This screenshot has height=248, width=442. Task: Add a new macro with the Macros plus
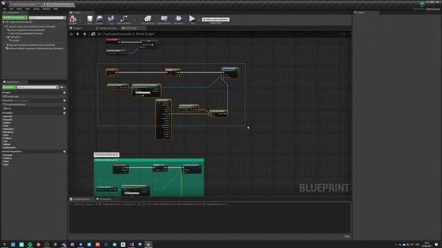click(x=64, y=108)
